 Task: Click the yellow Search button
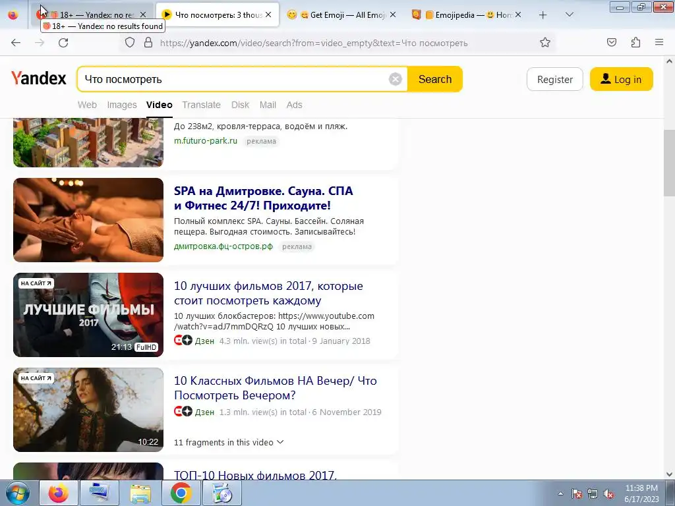(x=435, y=79)
